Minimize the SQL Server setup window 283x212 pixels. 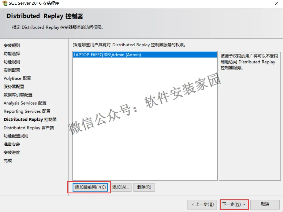point(245,3)
